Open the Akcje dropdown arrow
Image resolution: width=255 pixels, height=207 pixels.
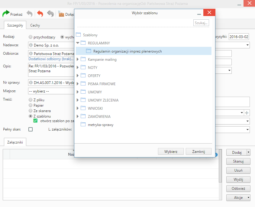click(x=248, y=198)
